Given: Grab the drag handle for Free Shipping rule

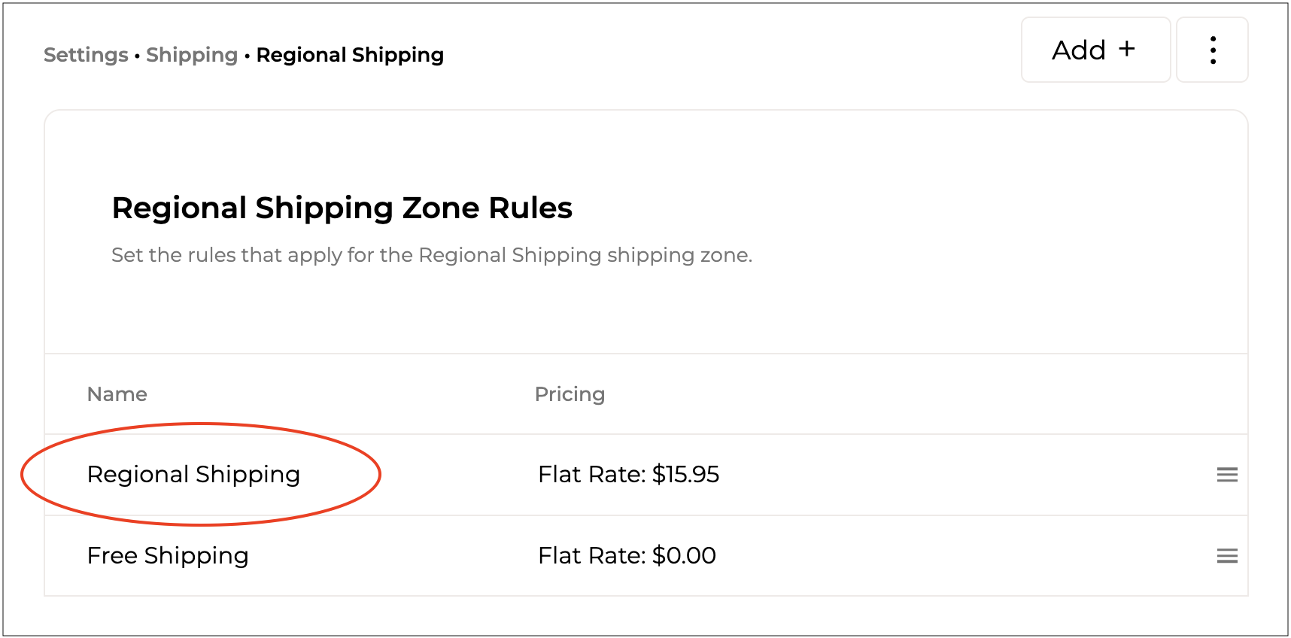Looking at the screenshot, I should (x=1226, y=556).
